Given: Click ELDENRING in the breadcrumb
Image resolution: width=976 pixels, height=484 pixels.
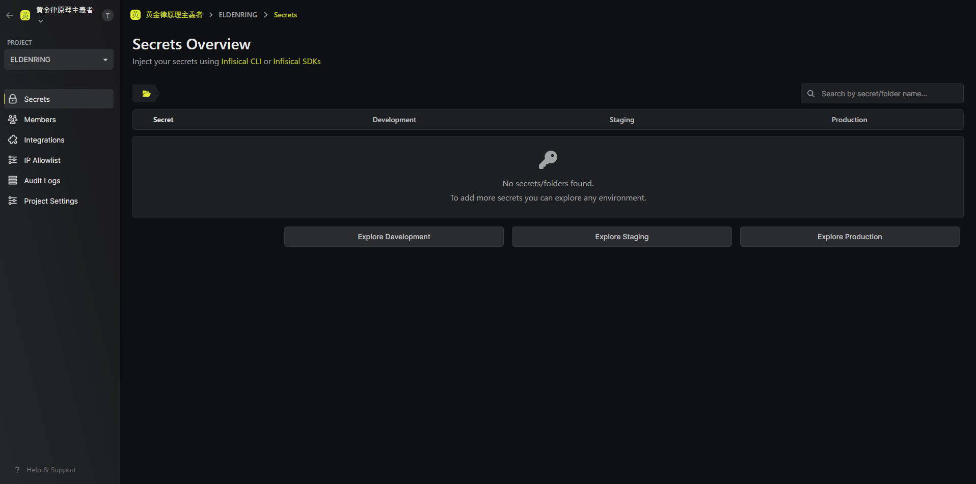Looking at the screenshot, I should 238,15.
